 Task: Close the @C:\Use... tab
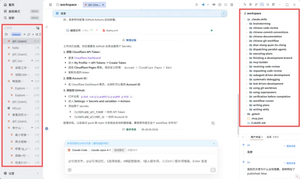tap(103, 5)
